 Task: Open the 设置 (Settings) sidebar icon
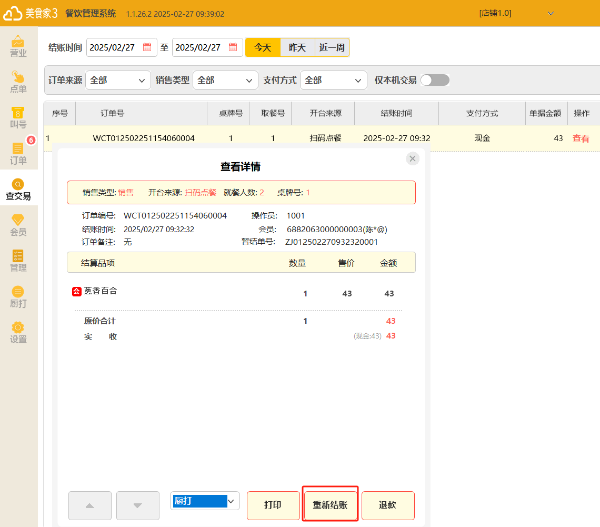pos(18,332)
